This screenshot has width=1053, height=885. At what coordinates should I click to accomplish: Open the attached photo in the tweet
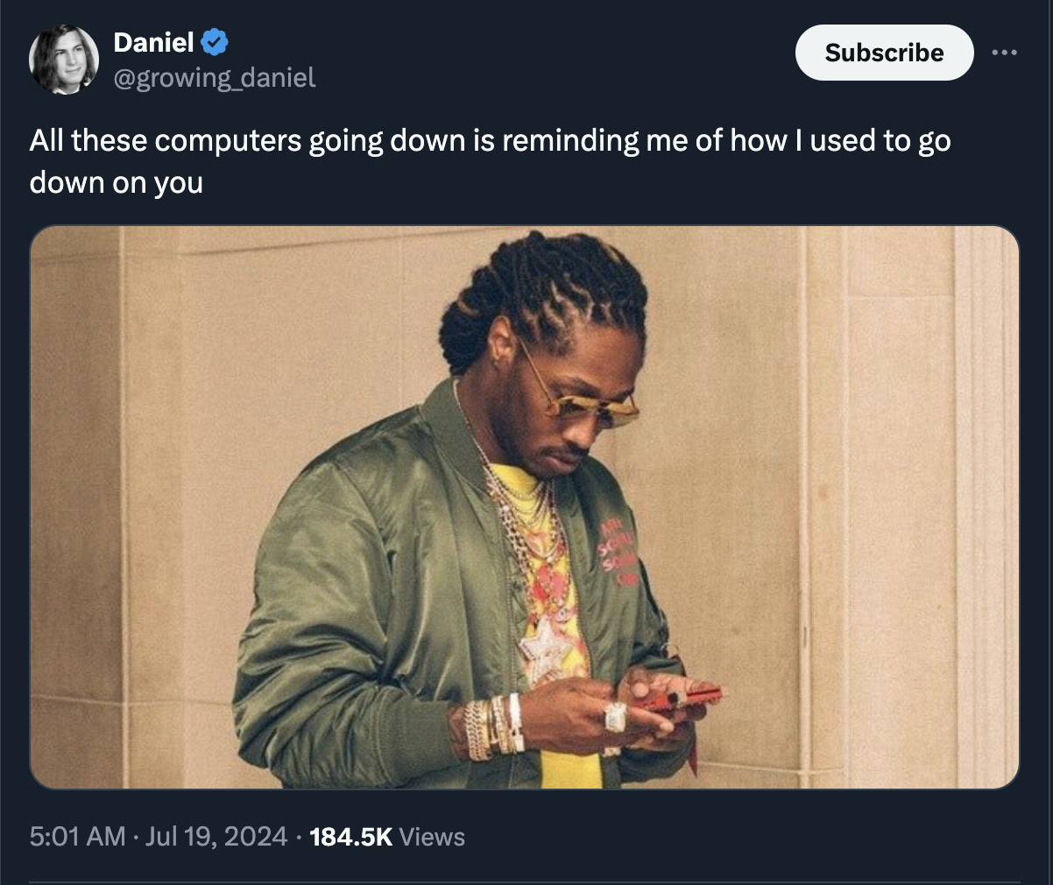[x=525, y=507]
